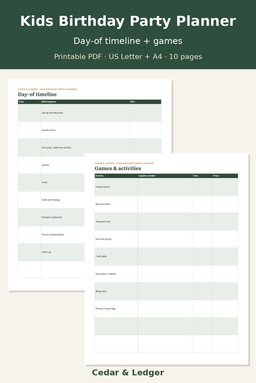Click the Set up and decorate row
This screenshot has width=256, height=383.
click(89, 113)
